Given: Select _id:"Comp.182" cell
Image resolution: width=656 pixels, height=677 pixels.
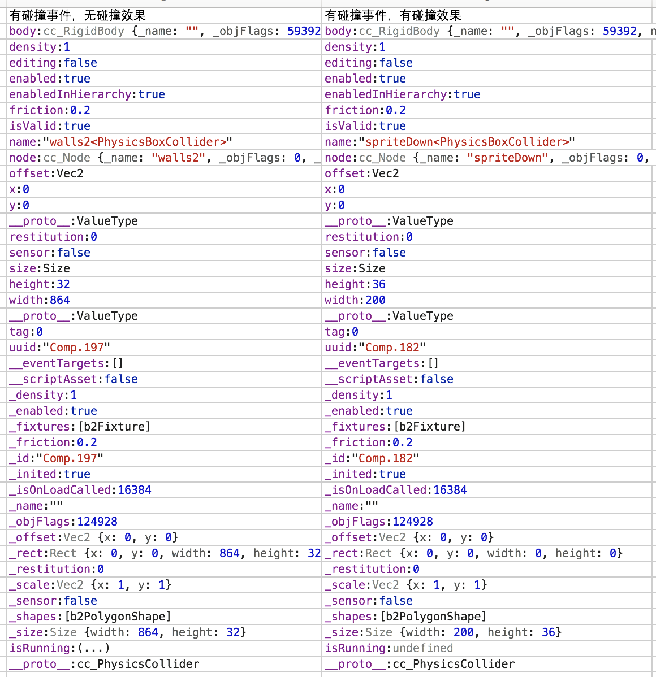Looking at the screenshot, I should click(x=486, y=458).
